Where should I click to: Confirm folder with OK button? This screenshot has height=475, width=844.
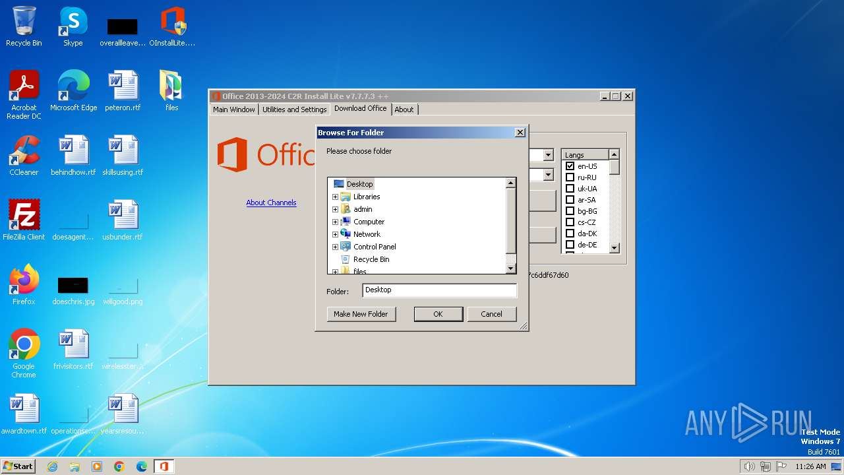(x=438, y=314)
